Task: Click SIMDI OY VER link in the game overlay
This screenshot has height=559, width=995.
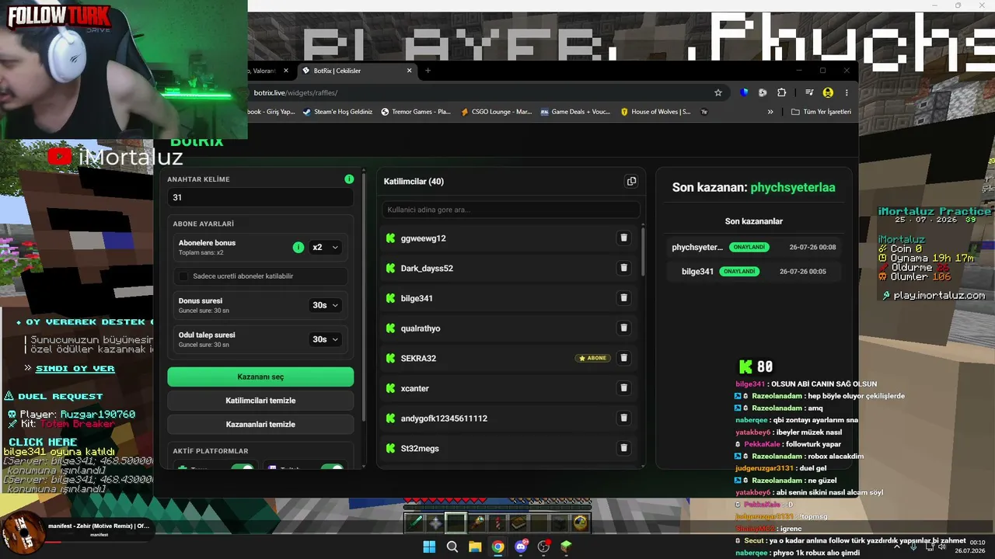Action: point(75,368)
